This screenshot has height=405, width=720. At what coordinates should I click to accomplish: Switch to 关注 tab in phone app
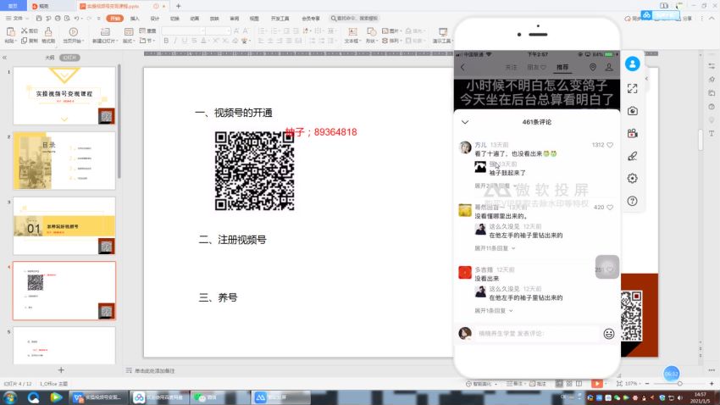[511, 68]
